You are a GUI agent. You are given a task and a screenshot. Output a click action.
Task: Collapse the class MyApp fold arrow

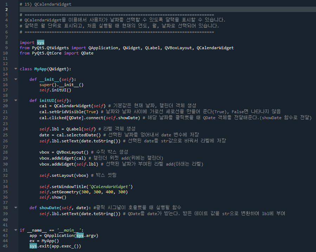tap(16, 69)
